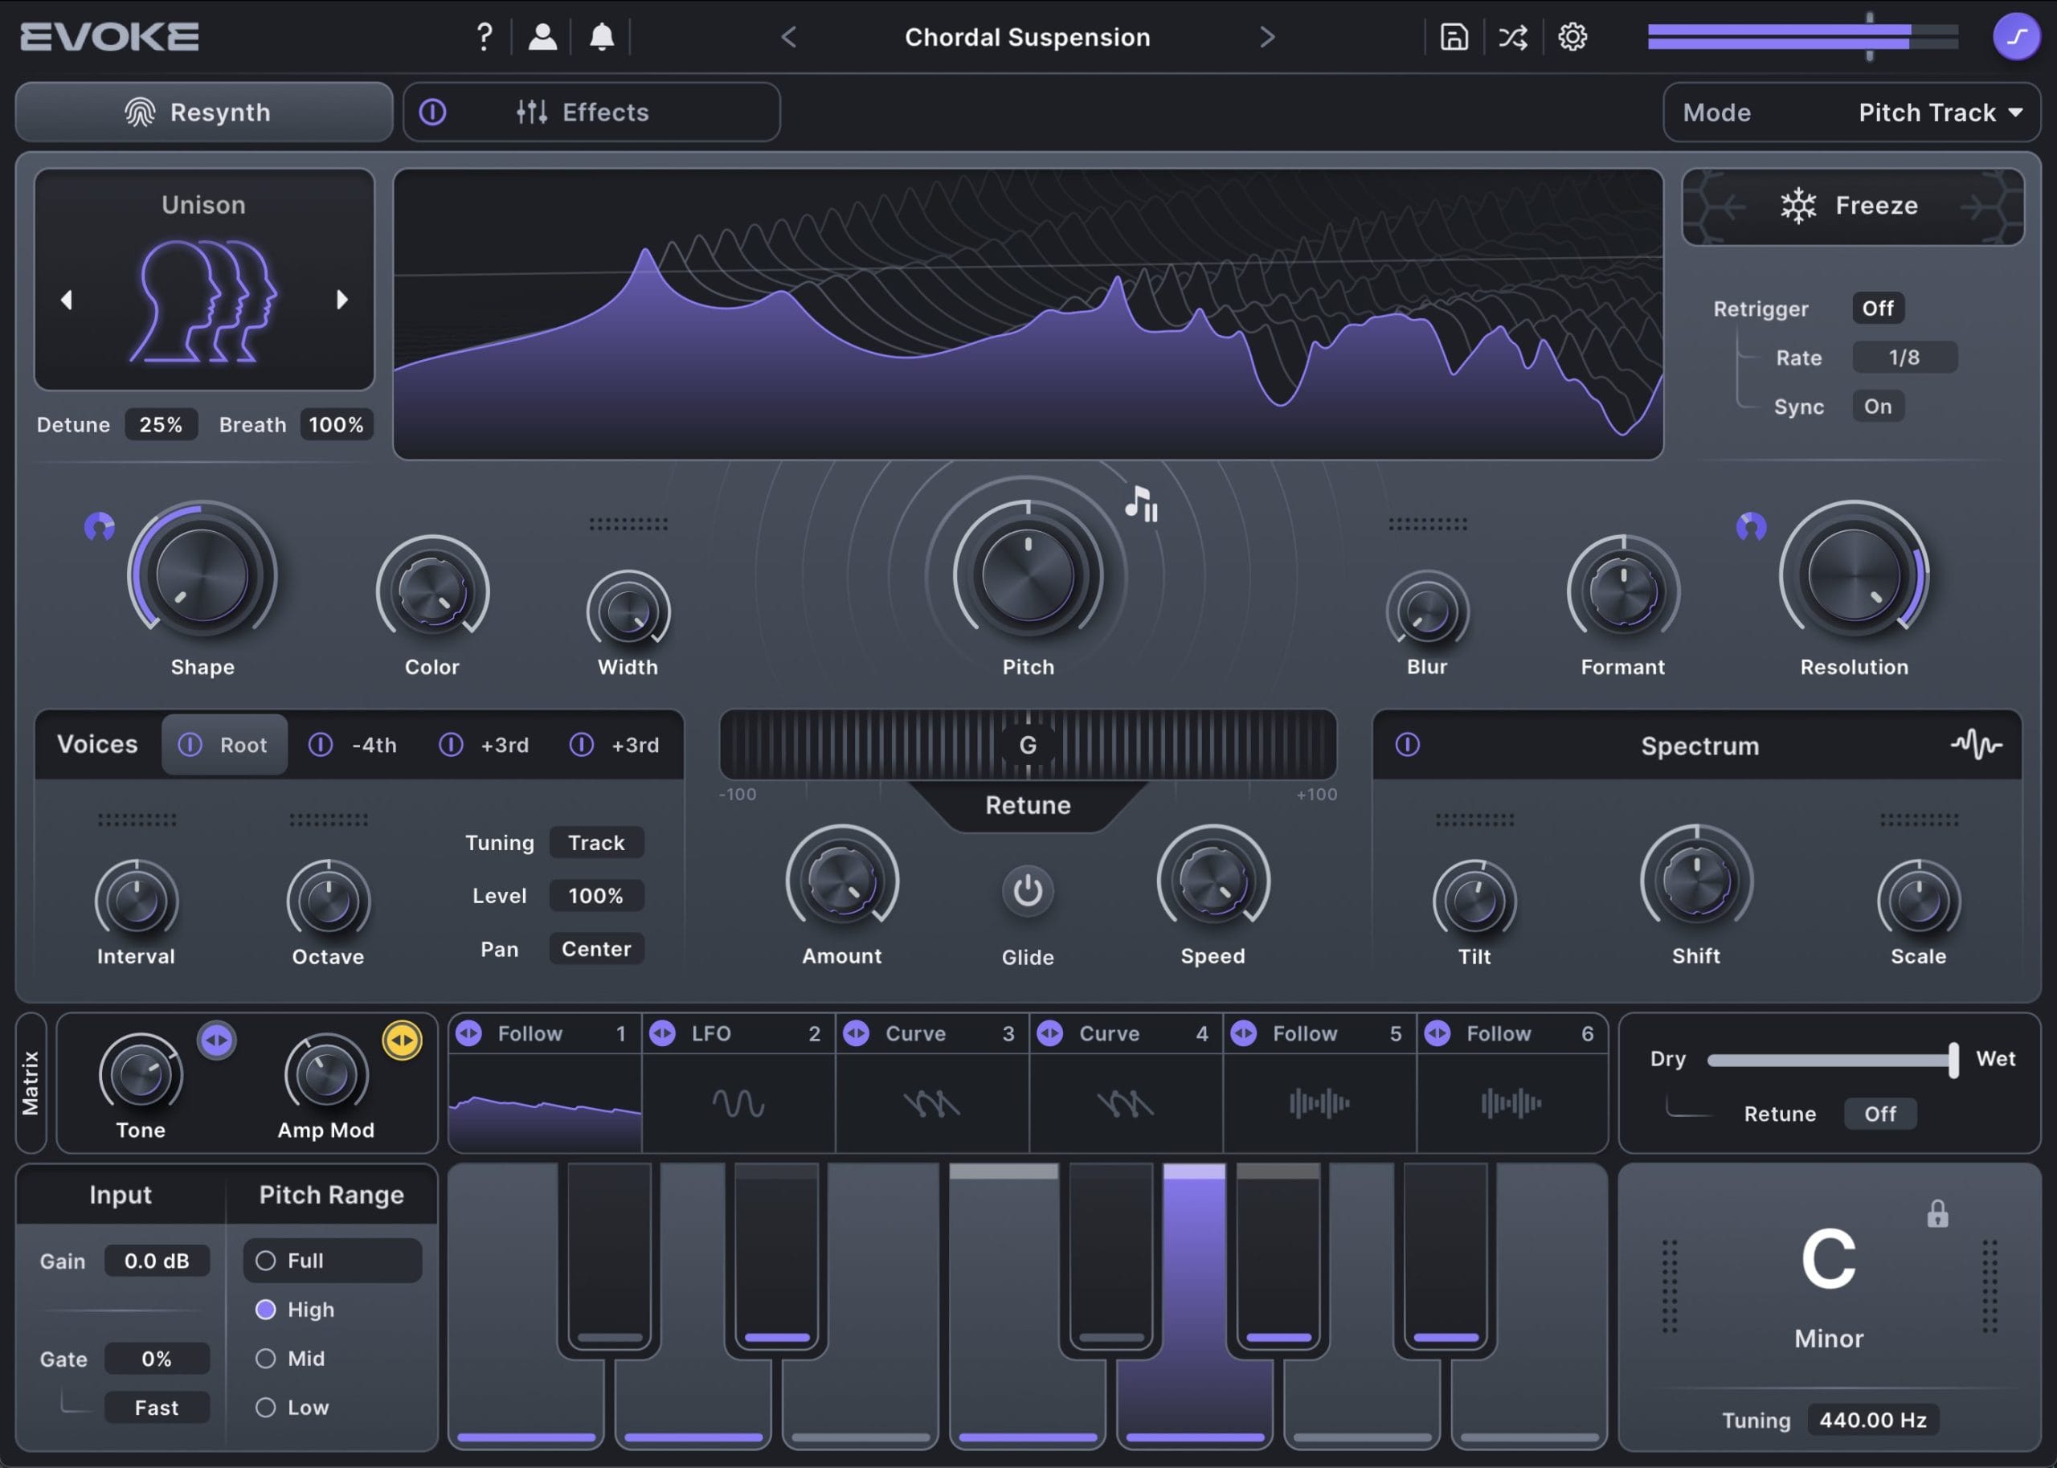Activate the Freeze button

pyautogui.click(x=1852, y=205)
